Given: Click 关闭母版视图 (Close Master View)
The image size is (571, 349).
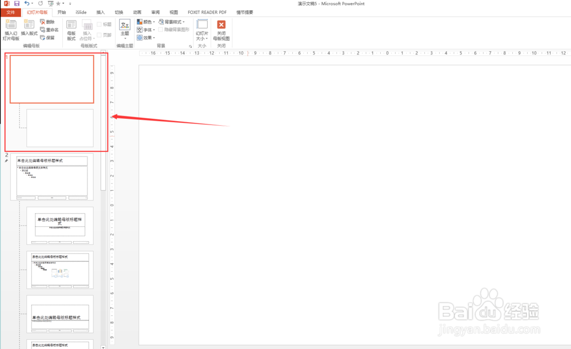Looking at the screenshot, I should (x=221, y=30).
